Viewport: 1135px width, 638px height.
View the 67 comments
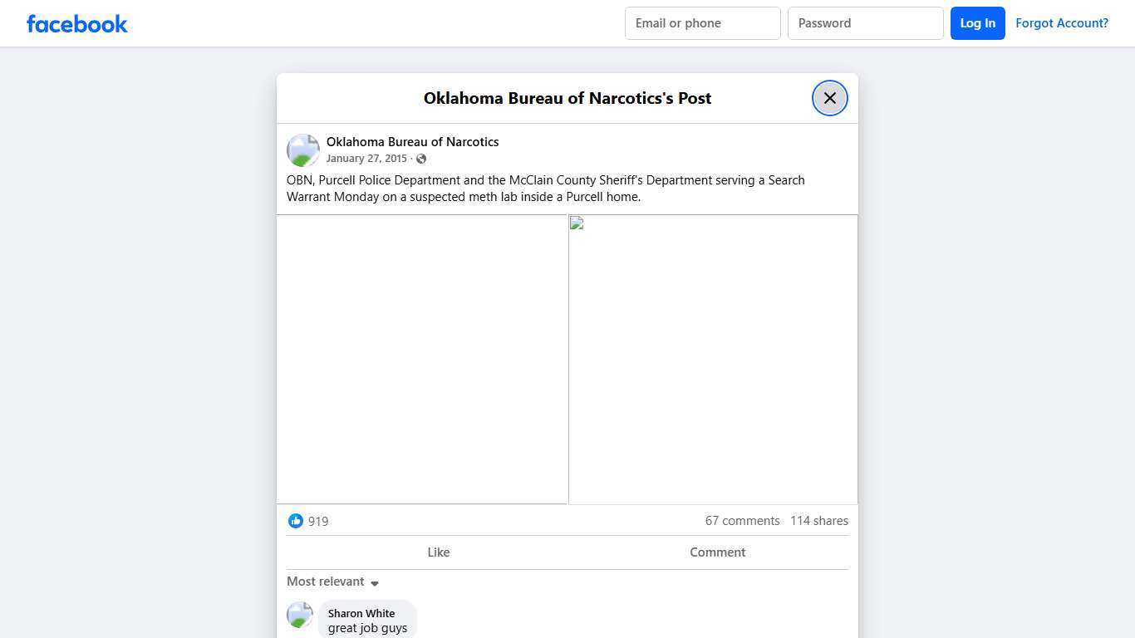(742, 521)
